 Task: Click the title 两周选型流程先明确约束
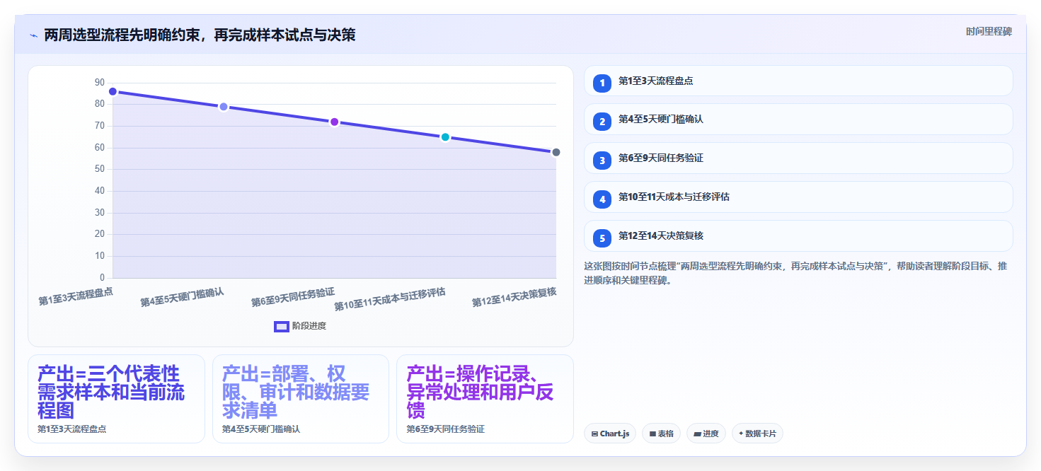click(x=121, y=35)
